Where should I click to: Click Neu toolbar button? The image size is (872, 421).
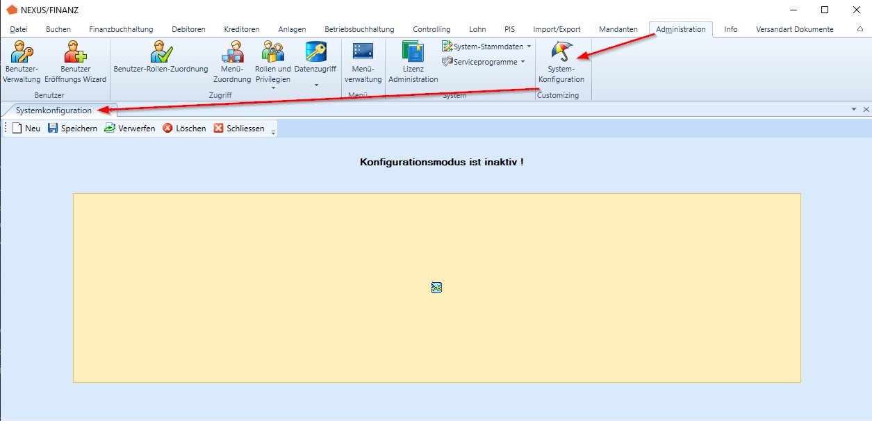(26, 129)
